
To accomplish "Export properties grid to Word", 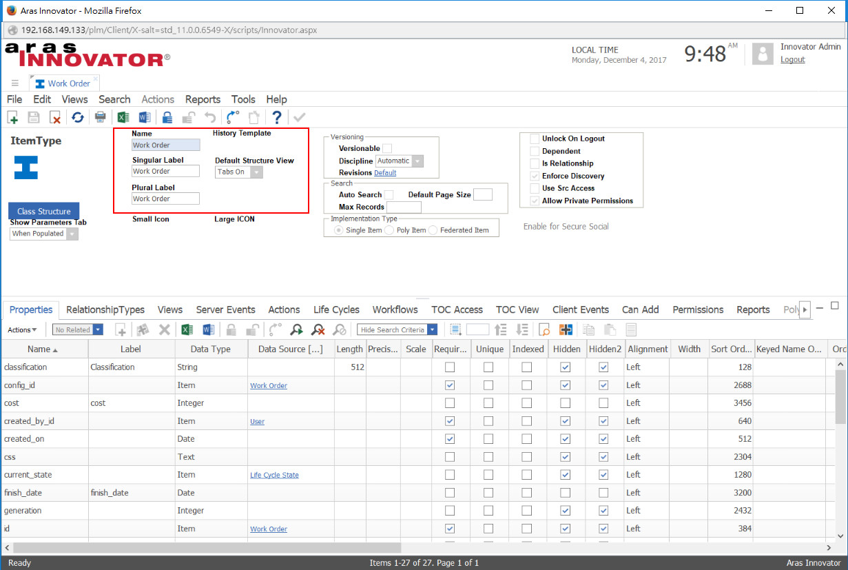I will pos(209,329).
